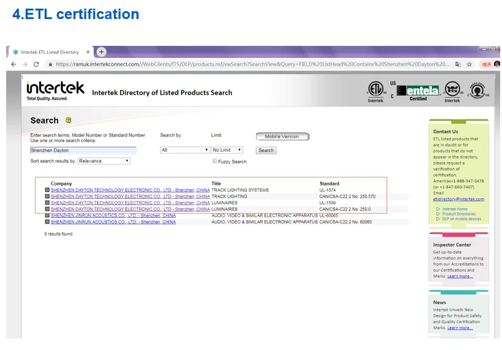Click the browser forward arrow
502x350 pixels.
click(x=25, y=64)
